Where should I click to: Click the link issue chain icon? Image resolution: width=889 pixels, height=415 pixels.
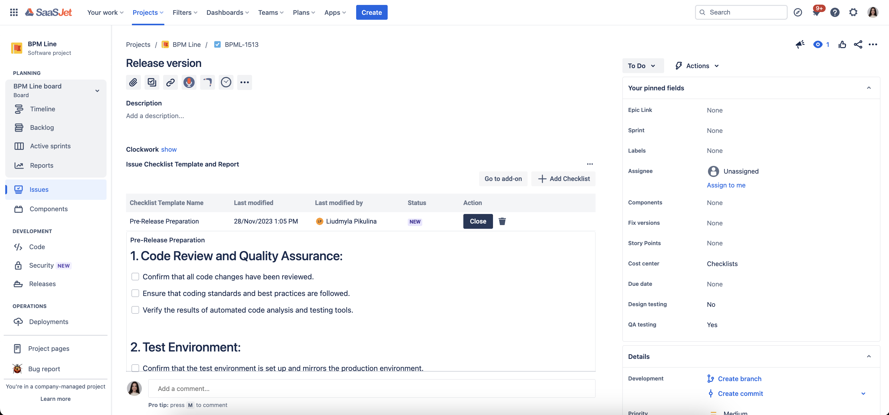point(170,82)
